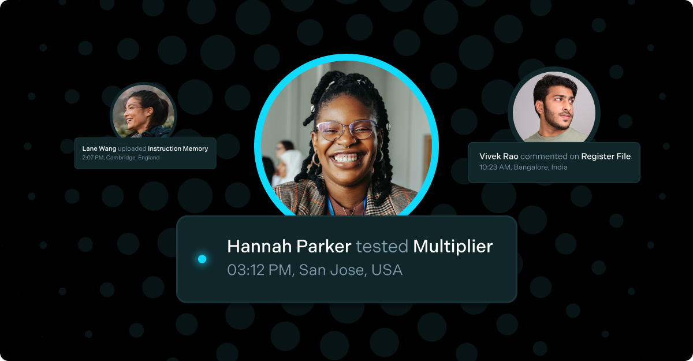Click the blue status dot beside Hannah Parker

click(202, 259)
